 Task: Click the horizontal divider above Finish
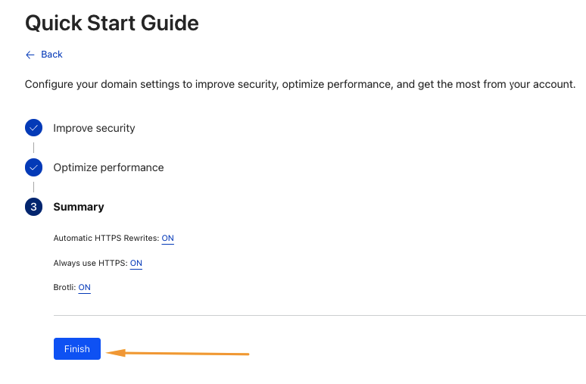click(x=319, y=315)
